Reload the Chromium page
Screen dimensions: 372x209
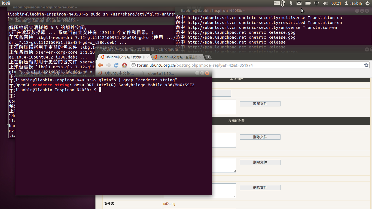pos(116,65)
